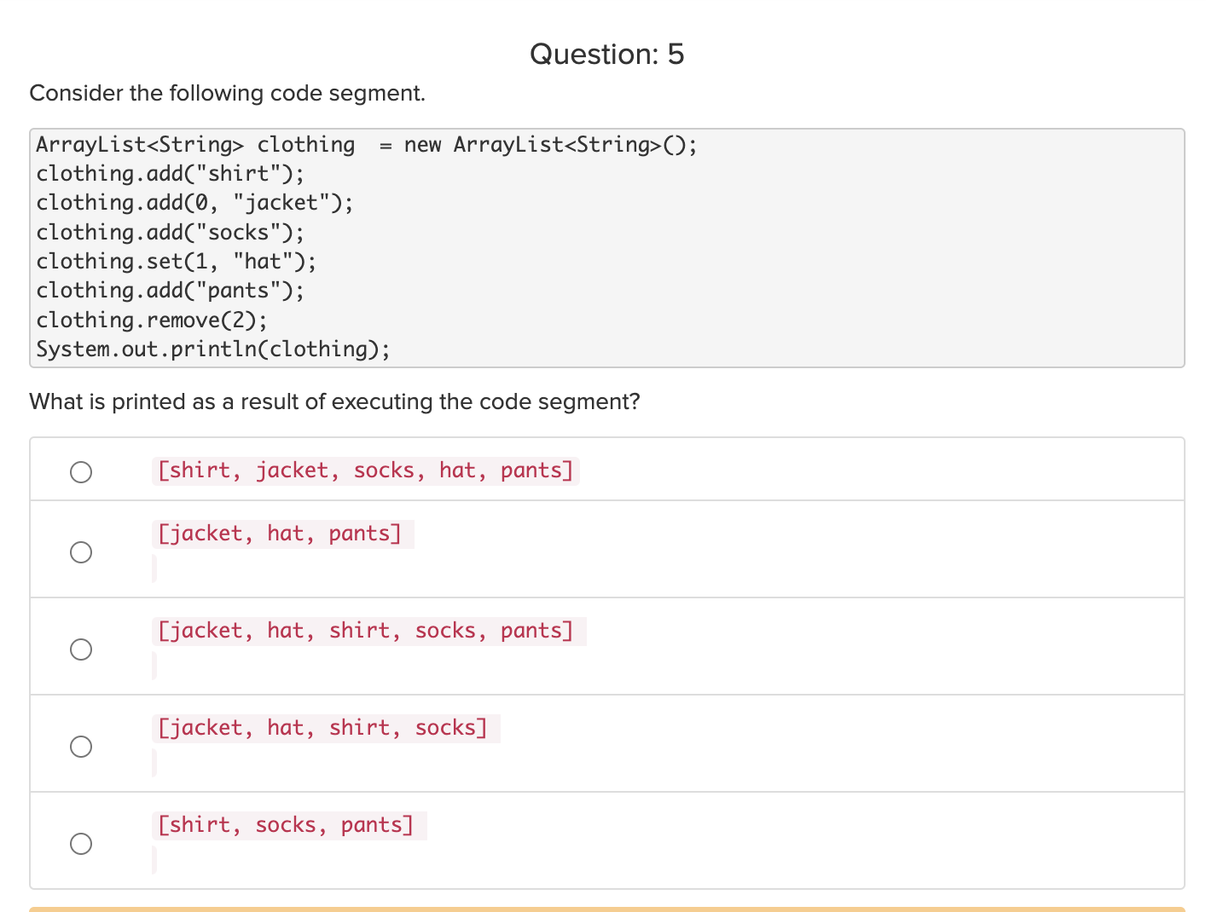
Task: Click the System.out.println(clothing) line
Action: pos(212,349)
